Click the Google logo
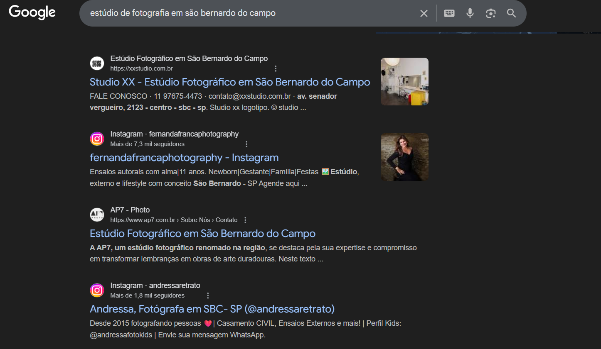Viewport: 601px width, 349px height. [x=32, y=12]
